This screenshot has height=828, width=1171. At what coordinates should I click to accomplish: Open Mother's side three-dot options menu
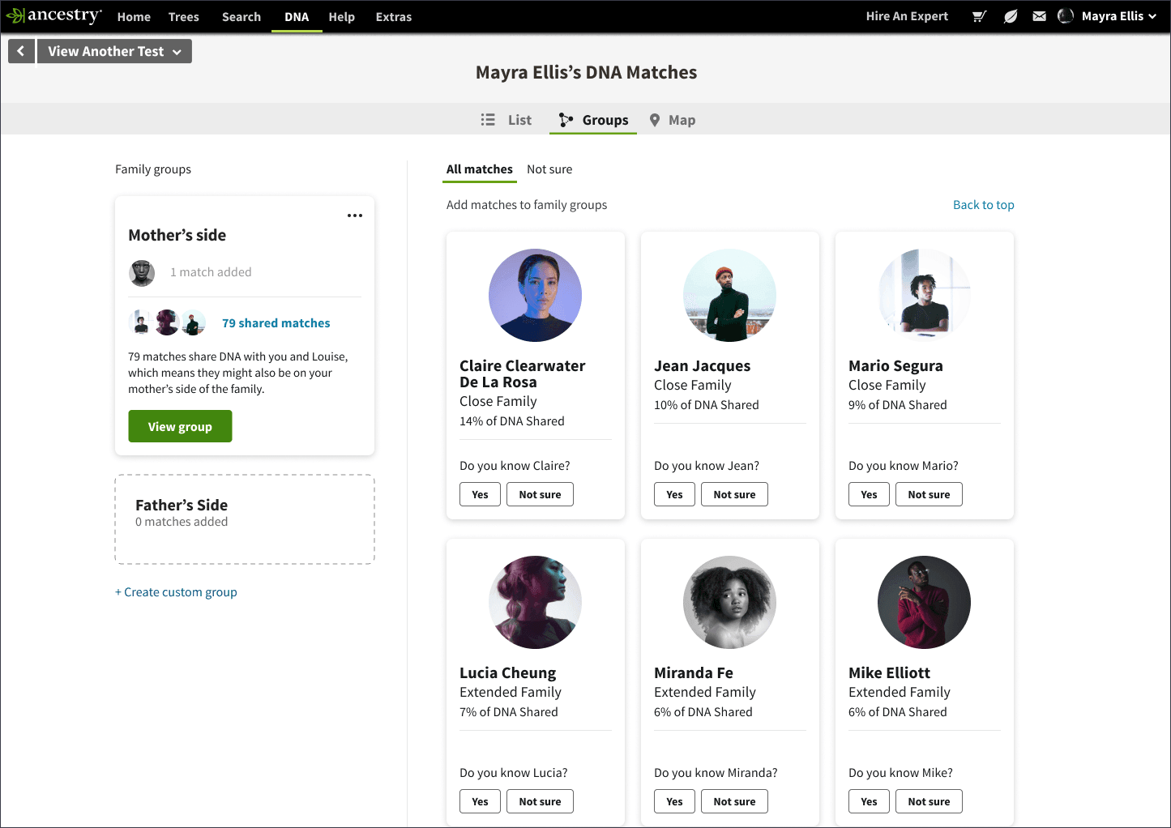pos(355,216)
